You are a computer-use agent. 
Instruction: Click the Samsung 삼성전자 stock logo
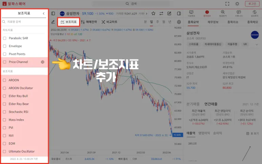point(62,14)
